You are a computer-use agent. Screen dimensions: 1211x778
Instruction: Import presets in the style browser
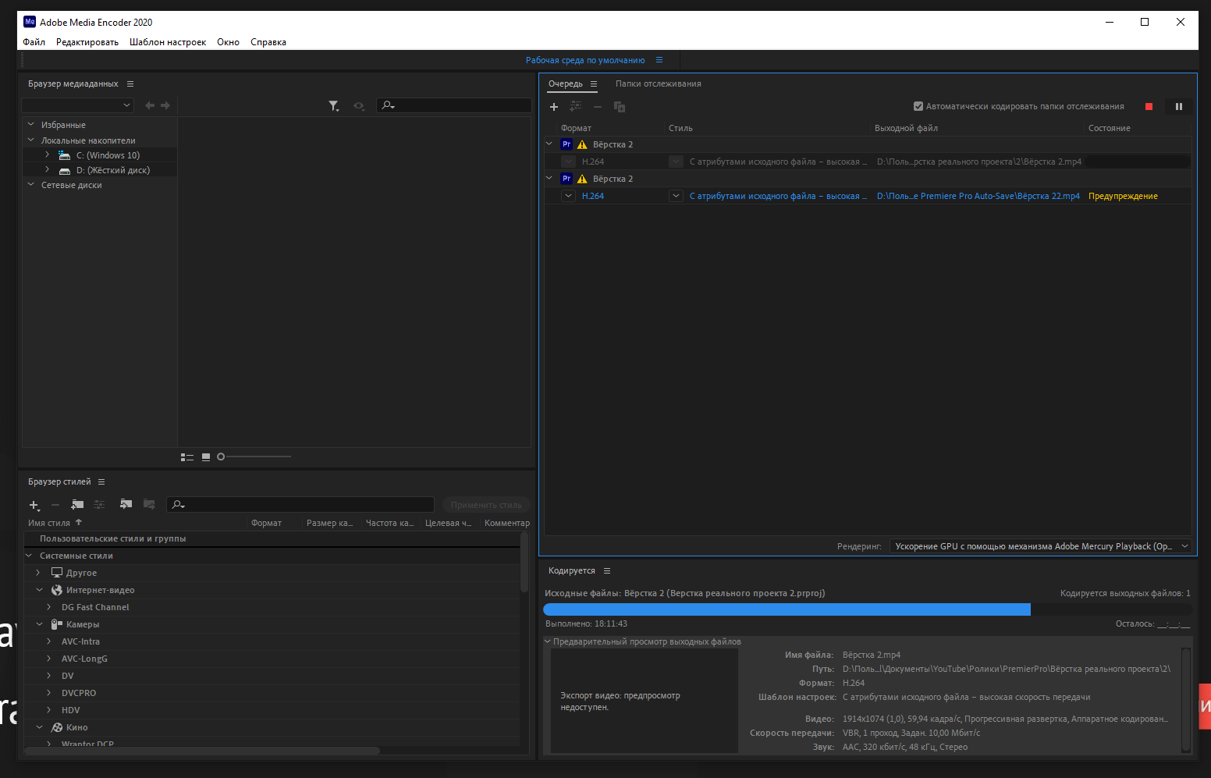pos(126,504)
